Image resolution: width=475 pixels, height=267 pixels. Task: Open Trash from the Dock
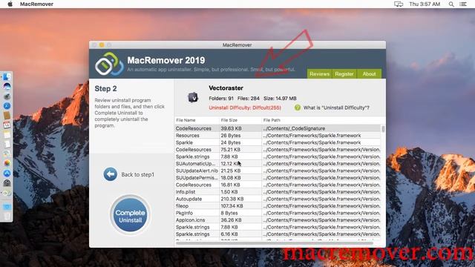pyautogui.click(x=7, y=216)
